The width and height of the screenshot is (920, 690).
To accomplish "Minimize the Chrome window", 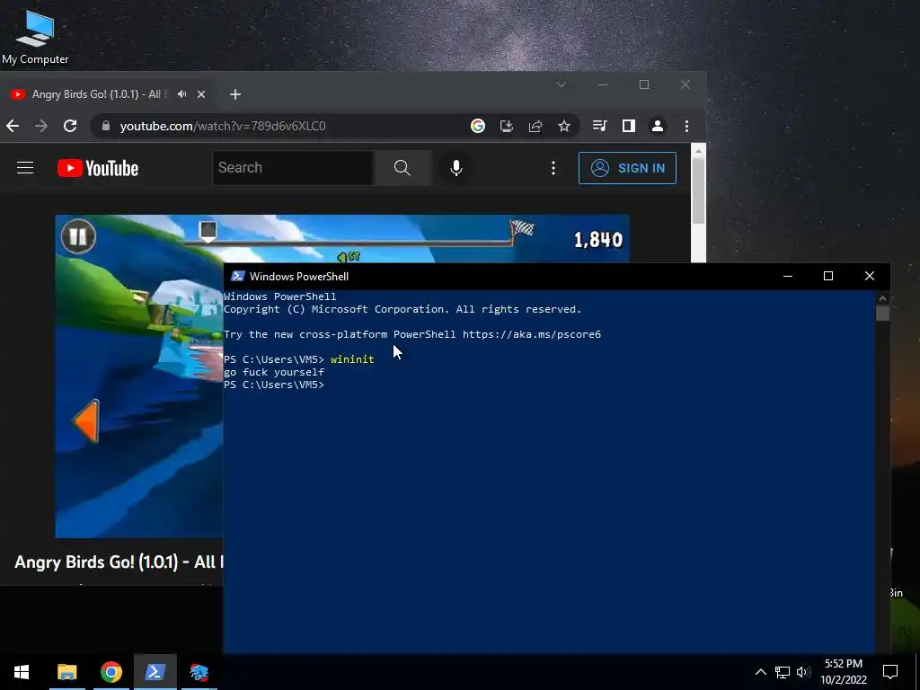I will (x=603, y=84).
